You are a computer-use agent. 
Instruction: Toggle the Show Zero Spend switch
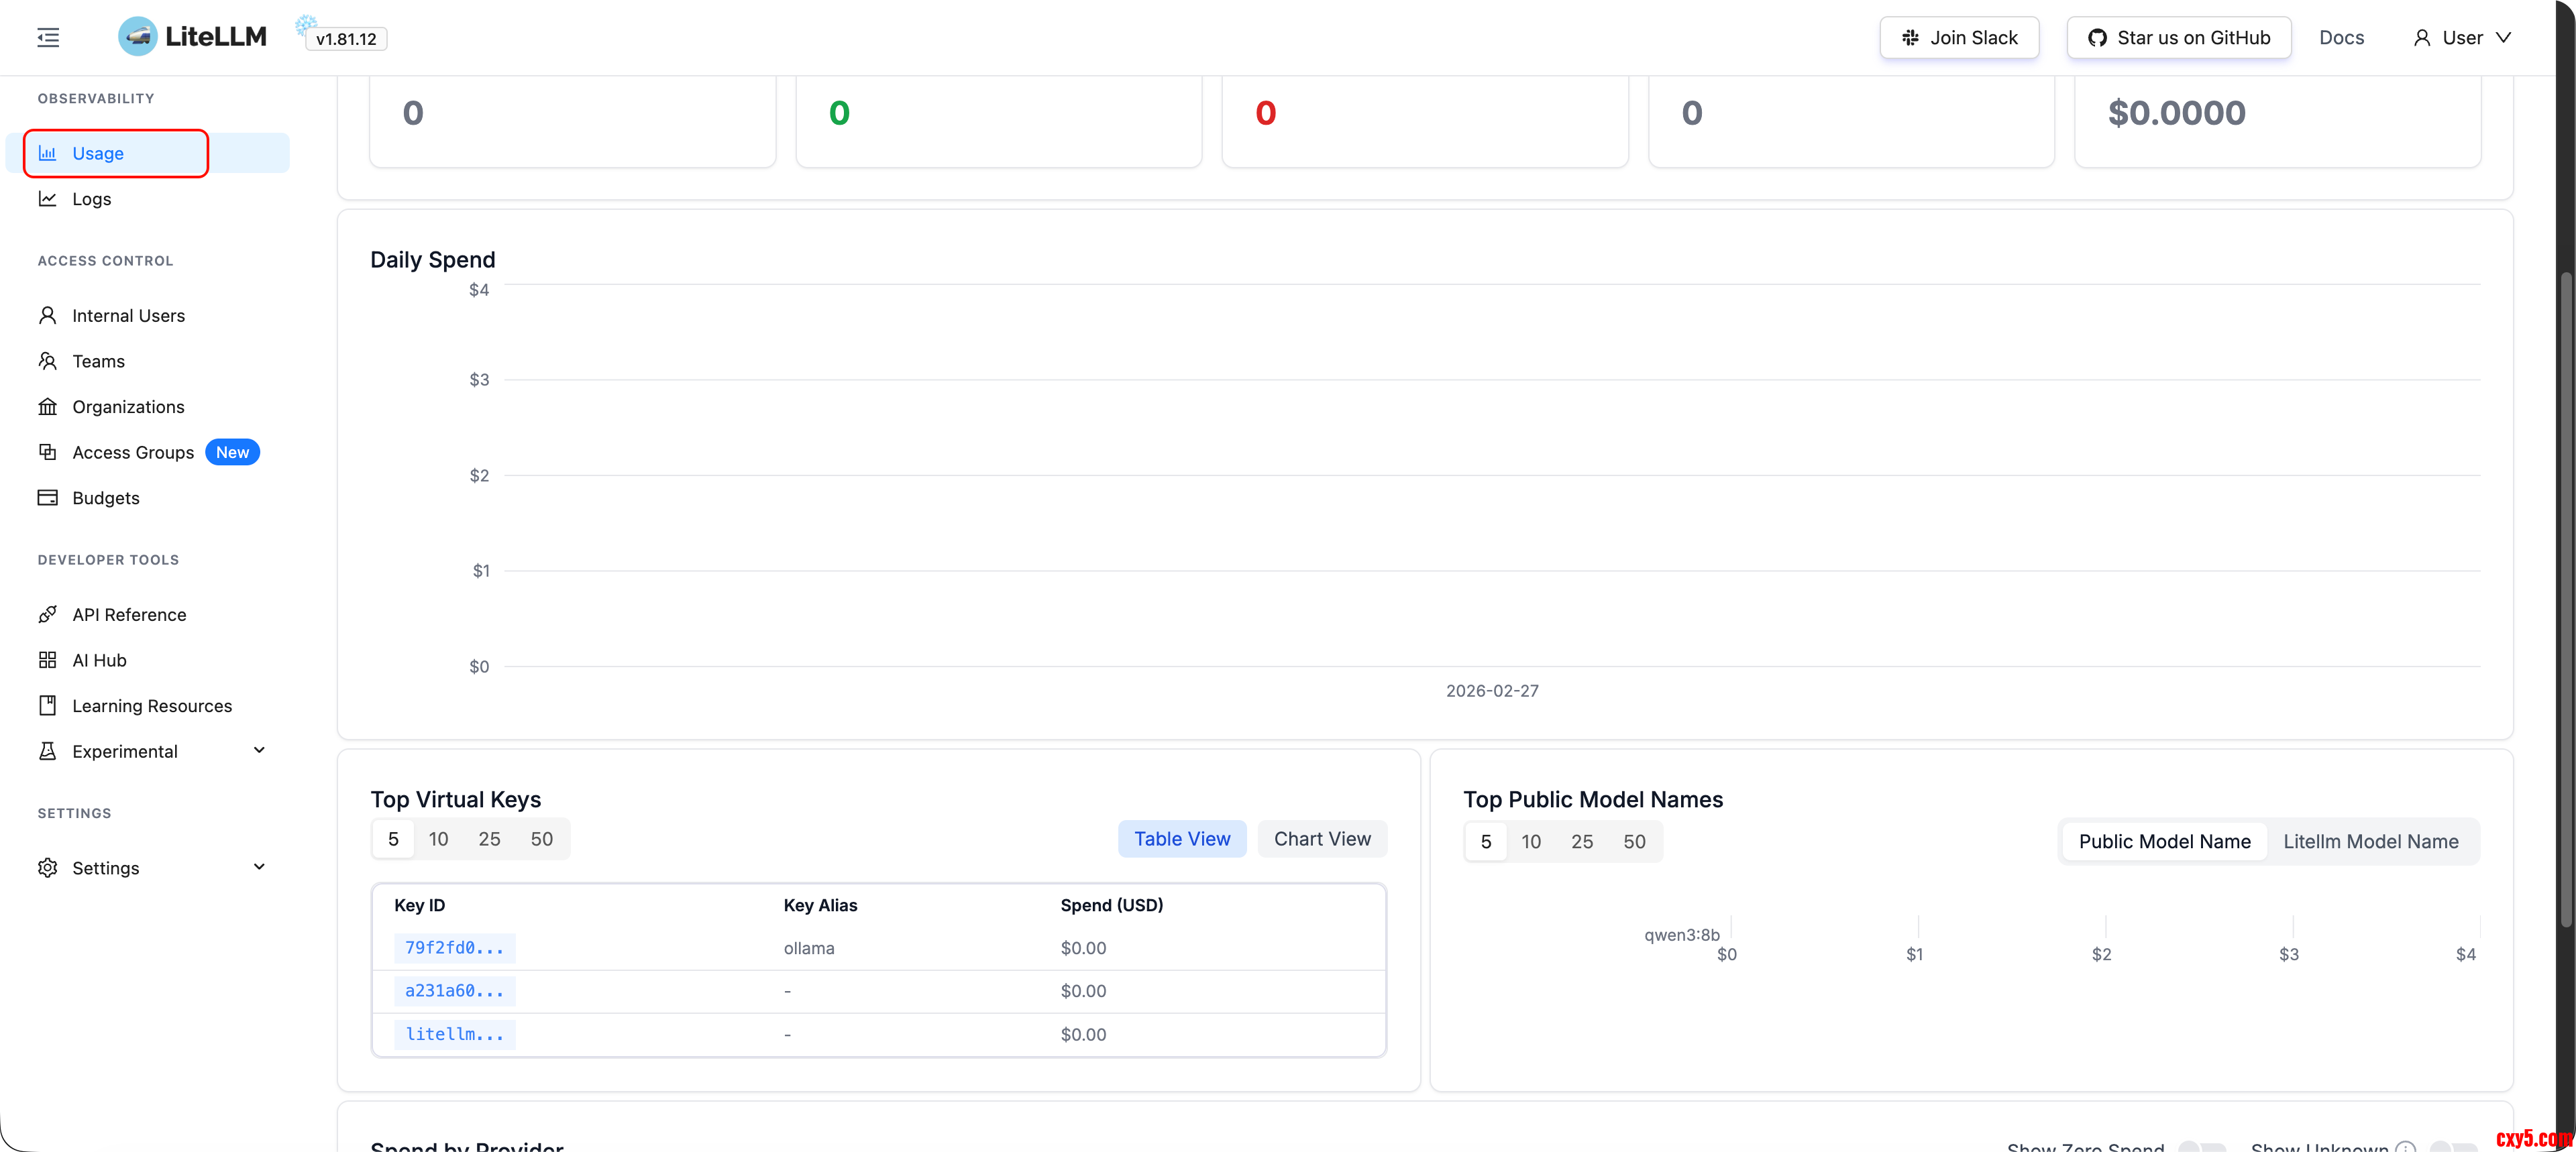tap(2202, 1146)
